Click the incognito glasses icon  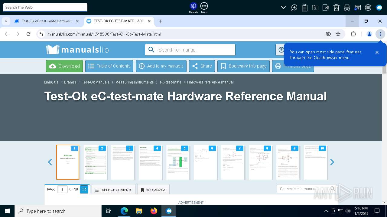coord(347,8)
